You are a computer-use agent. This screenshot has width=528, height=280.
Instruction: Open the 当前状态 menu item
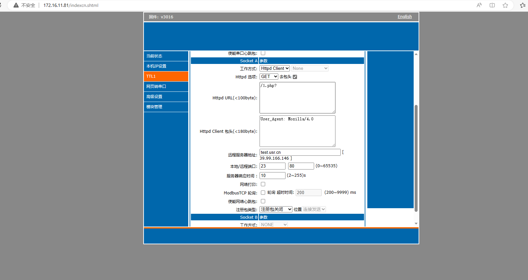[166, 56]
